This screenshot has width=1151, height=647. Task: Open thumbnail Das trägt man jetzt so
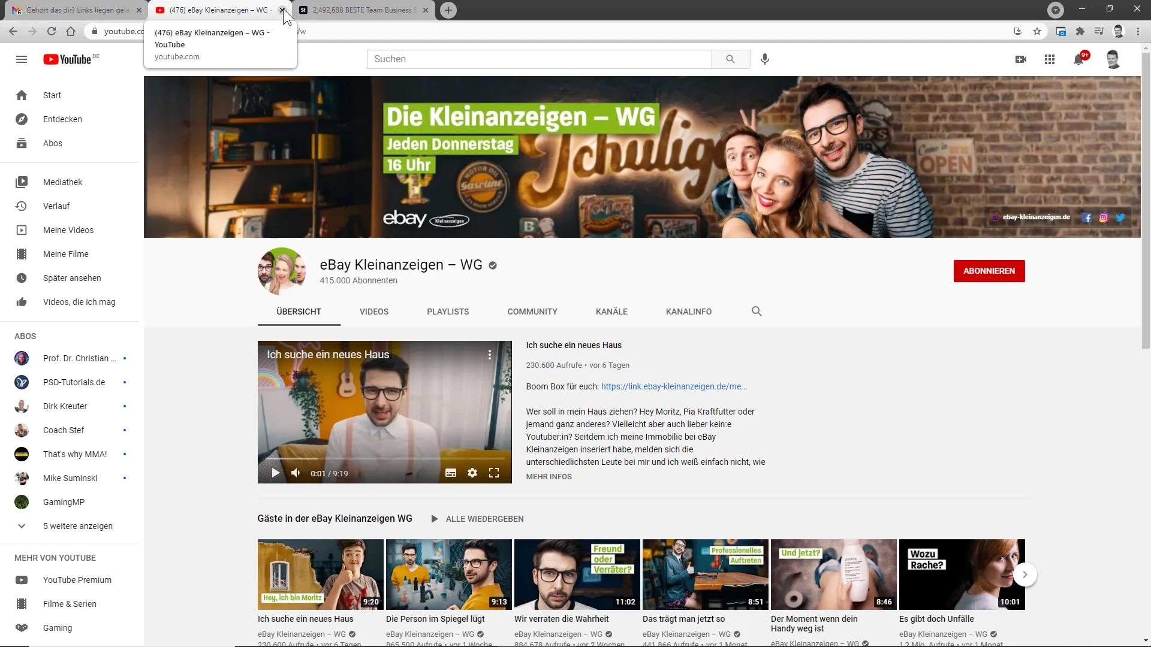tap(706, 575)
